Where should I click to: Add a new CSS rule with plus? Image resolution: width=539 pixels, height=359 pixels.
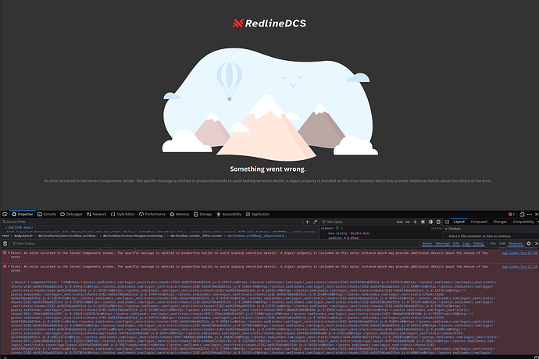pyautogui.click(x=415, y=222)
